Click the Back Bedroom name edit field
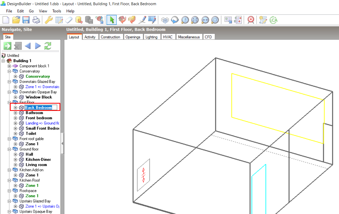339x214 pixels. (41, 108)
